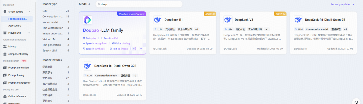363x104 pixels.
Task: Select Foundation model in sidebar
Action: (17, 19)
